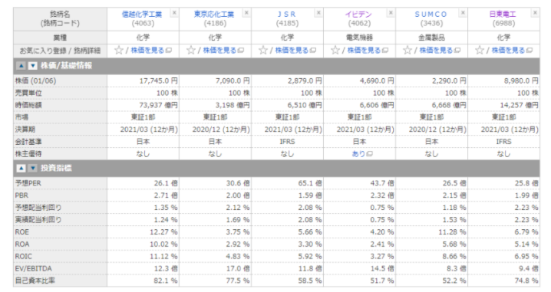Remove 信越化学工業 column with x button

coord(174,13)
